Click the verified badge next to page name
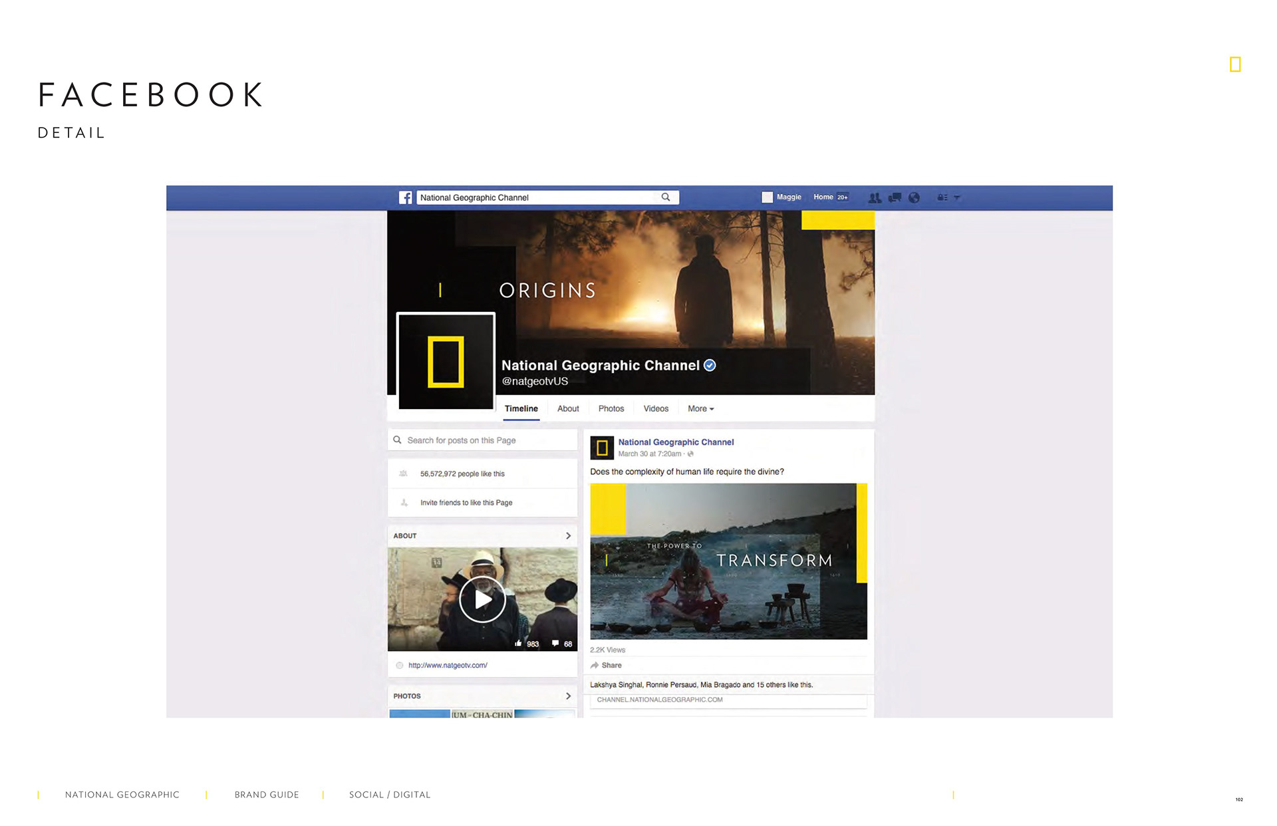This screenshot has width=1277, height=826. point(710,365)
